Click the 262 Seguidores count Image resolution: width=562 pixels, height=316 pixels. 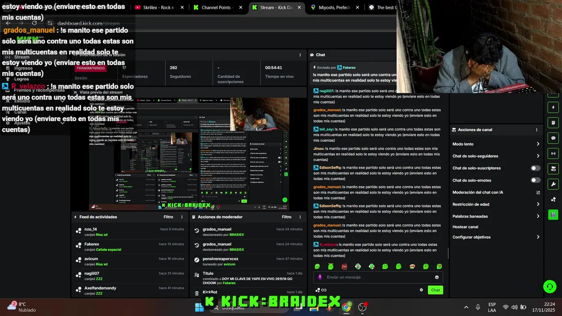point(173,68)
